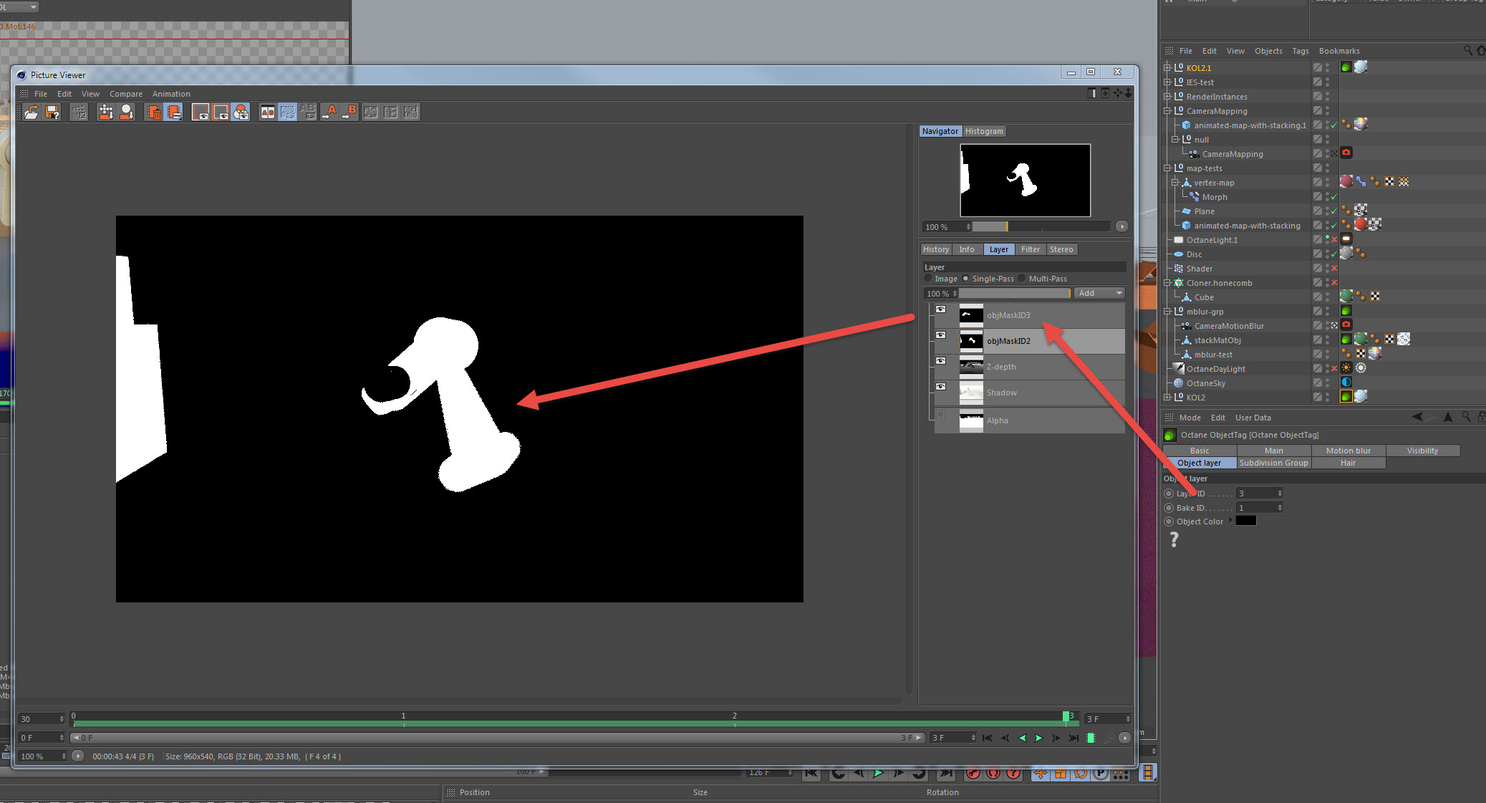Click the Object Color black swatch

coord(1246,521)
